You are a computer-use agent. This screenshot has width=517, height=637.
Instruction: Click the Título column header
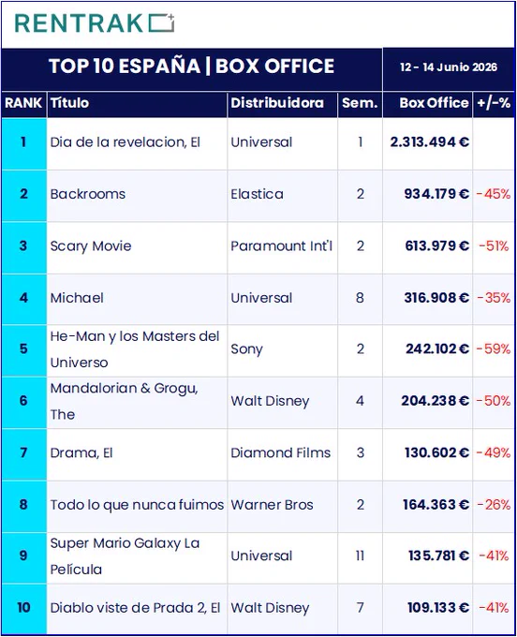(x=69, y=103)
